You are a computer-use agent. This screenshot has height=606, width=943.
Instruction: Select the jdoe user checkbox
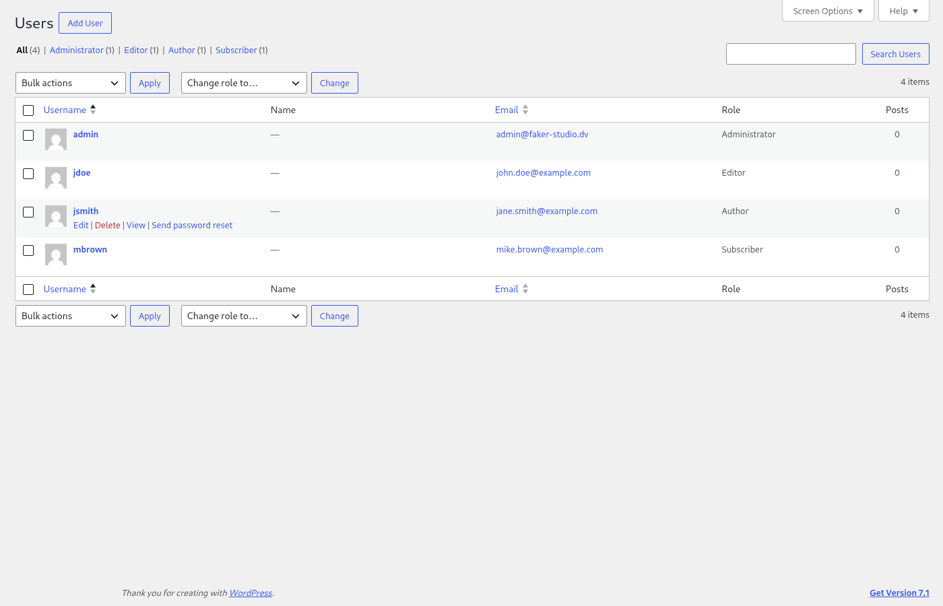[28, 174]
